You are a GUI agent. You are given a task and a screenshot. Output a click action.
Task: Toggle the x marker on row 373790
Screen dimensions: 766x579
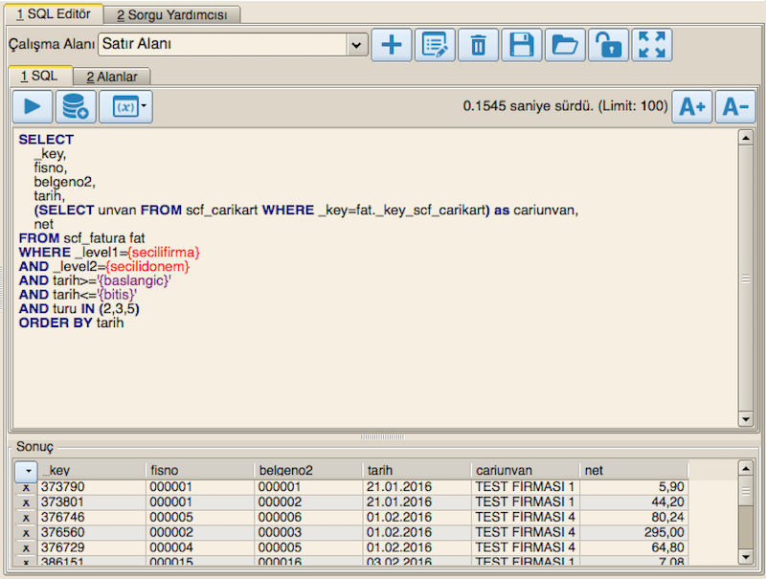tap(26, 487)
